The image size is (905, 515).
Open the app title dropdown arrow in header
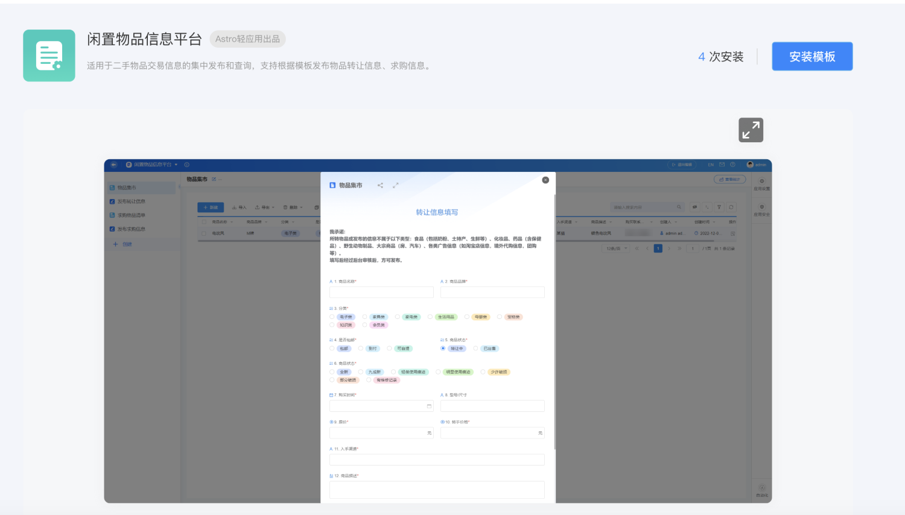click(176, 165)
